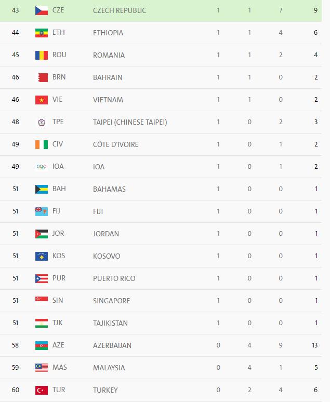Viewport: 330px width, 402px height.
Task: Click the TJK country code
Action: [58, 323]
